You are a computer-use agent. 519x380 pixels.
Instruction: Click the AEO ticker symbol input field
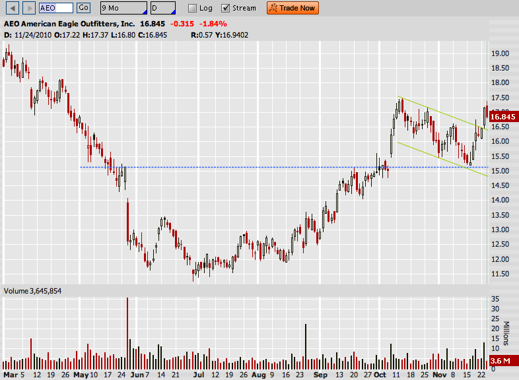(56, 8)
